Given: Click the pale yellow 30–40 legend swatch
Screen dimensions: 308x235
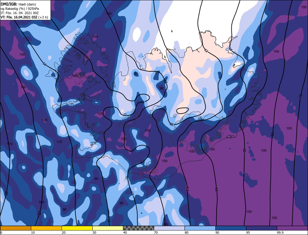Looking at the screenshot, I should pos(108,228).
